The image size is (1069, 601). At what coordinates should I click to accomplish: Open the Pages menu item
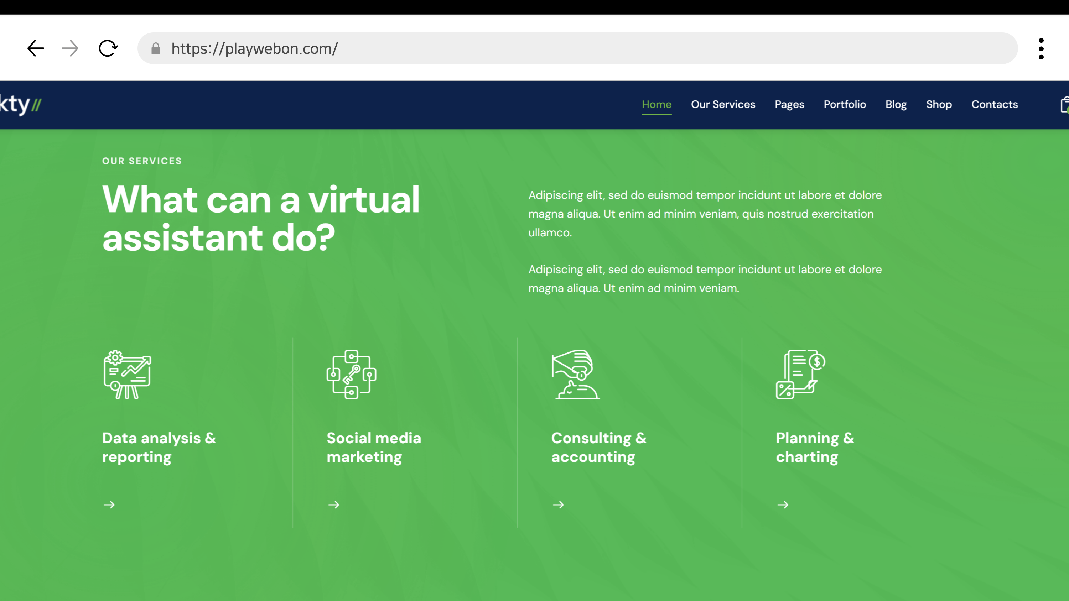[x=789, y=105]
